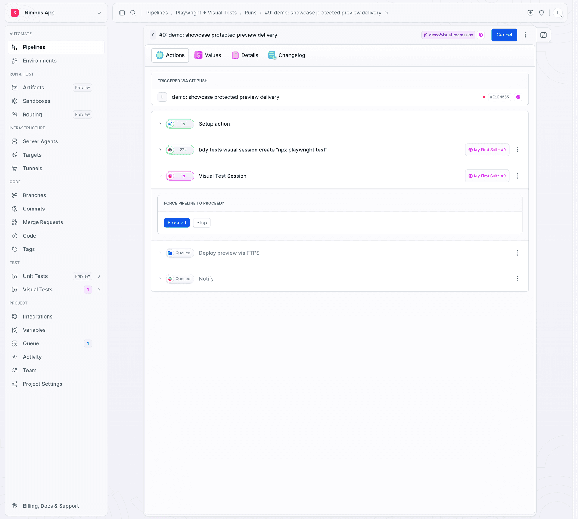Expand Notify action row

click(x=160, y=279)
